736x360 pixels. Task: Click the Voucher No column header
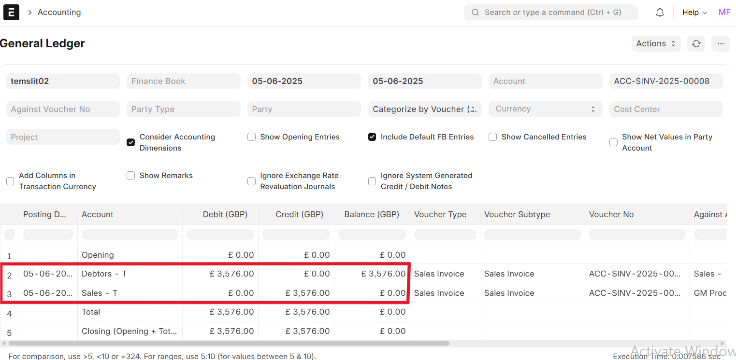[x=611, y=214]
